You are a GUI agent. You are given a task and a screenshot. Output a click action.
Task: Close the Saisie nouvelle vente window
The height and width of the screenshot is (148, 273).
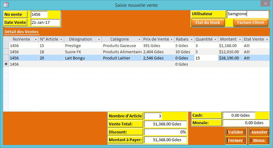point(265,3)
